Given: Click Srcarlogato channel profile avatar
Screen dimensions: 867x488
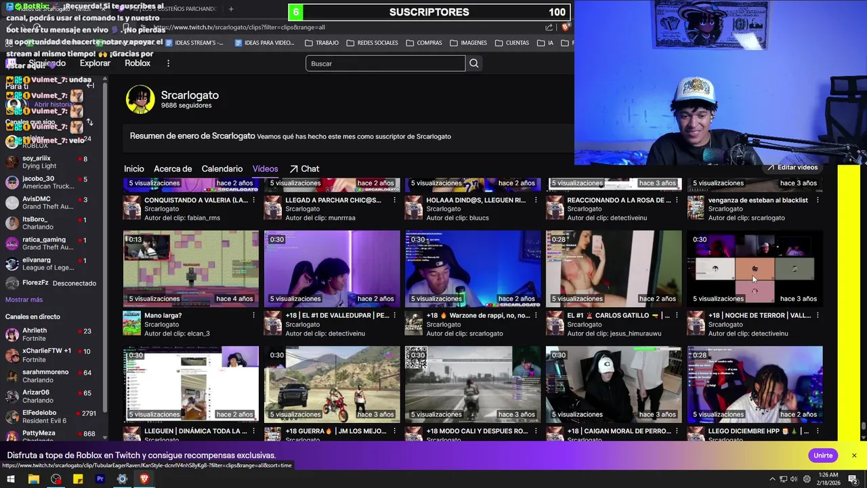Looking at the screenshot, I should tap(140, 100).
